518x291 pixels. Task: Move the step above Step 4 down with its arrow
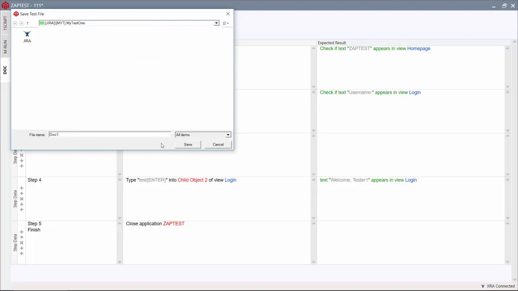21,160
